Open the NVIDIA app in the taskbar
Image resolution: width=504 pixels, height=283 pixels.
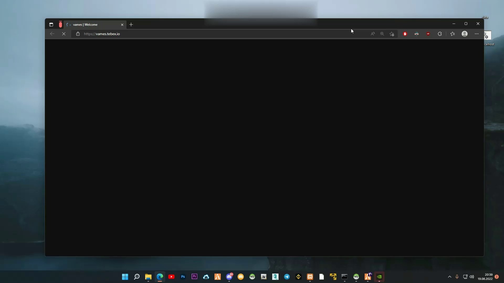(379, 277)
